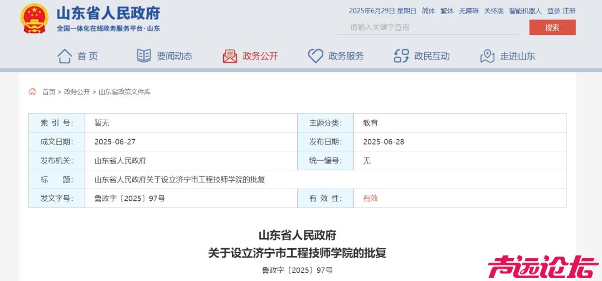This screenshot has height=281, width=602.
Task: Click the open book news icon
Action: 144,56
